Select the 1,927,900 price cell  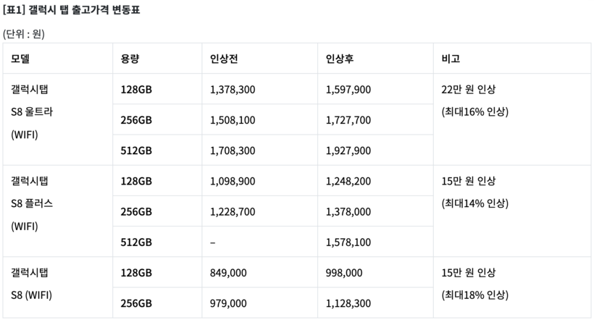348,151
